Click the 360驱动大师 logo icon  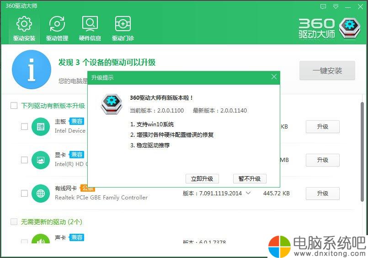pos(349,28)
